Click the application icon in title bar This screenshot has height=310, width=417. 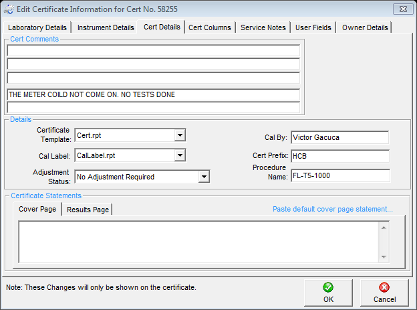click(x=7, y=9)
